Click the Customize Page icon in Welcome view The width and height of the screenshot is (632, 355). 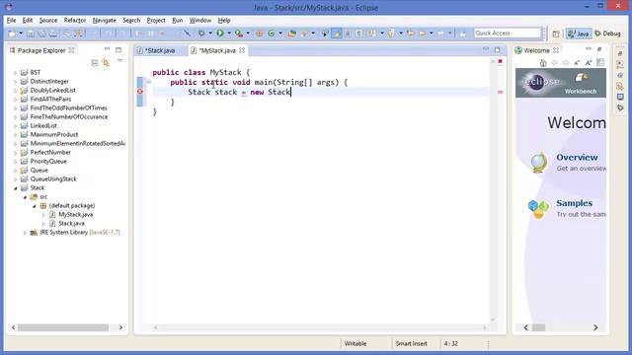coord(600,63)
